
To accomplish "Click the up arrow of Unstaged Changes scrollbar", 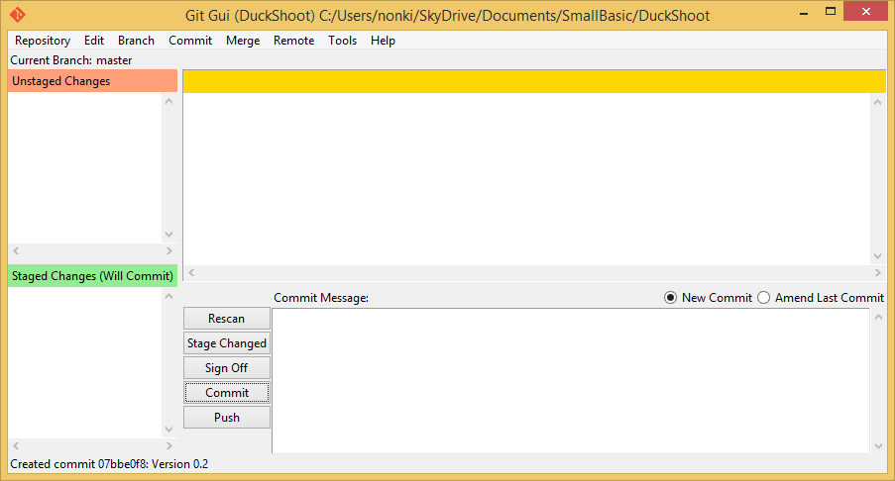I will point(168,101).
